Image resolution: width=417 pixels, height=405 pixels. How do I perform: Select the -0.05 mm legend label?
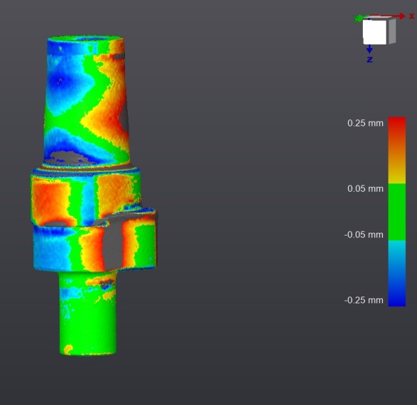[x=363, y=235]
